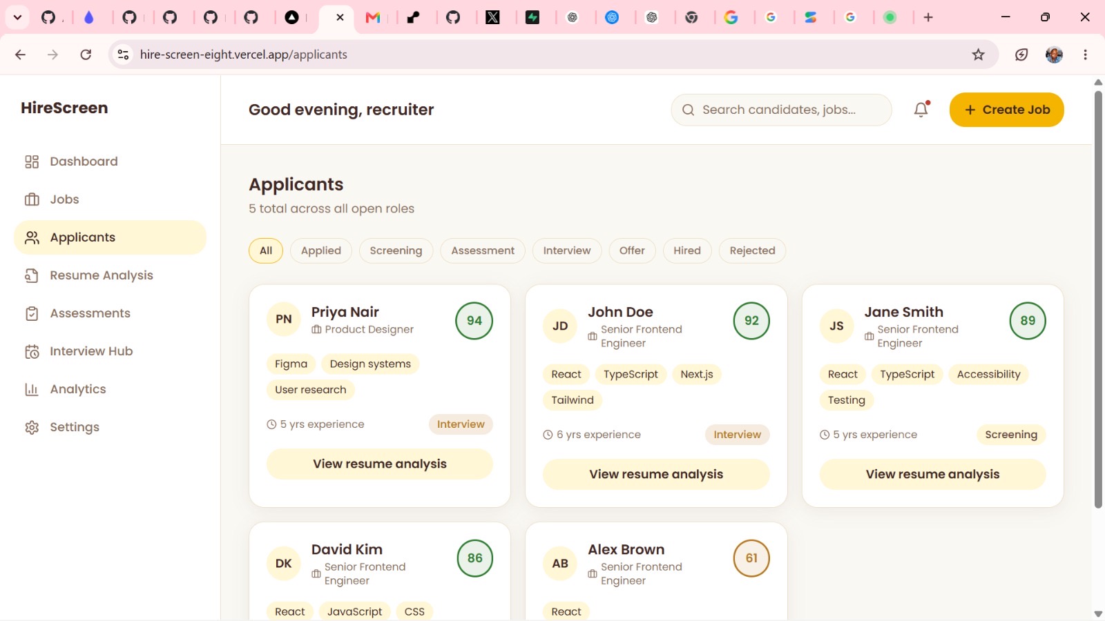Click the JavaScript skill tag on David Kim's card

354,612
